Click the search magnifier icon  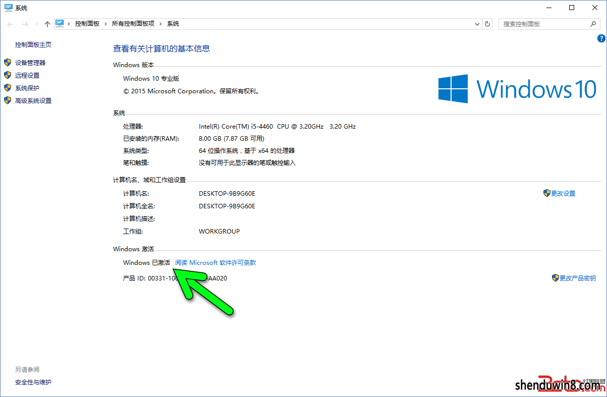[x=593, y=24]
